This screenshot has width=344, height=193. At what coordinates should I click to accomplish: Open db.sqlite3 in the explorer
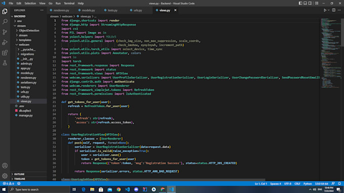tap(25, 111)
